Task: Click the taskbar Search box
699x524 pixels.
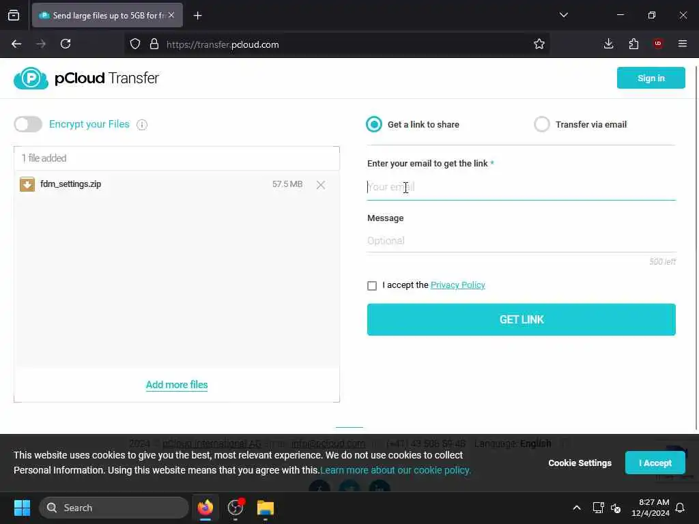Action: [x=114, y=508]
